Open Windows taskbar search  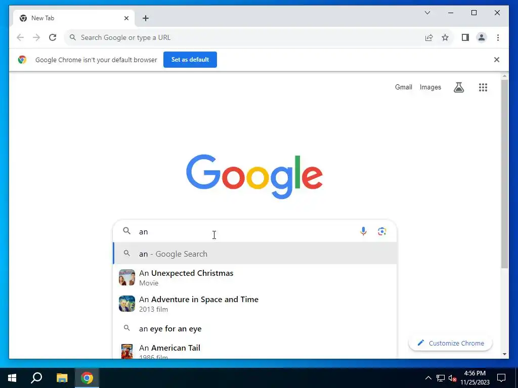point(36,378)
